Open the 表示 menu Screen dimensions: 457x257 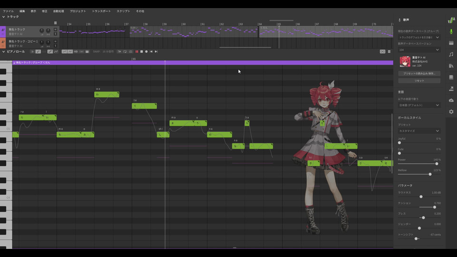click(x=33, y=11)
